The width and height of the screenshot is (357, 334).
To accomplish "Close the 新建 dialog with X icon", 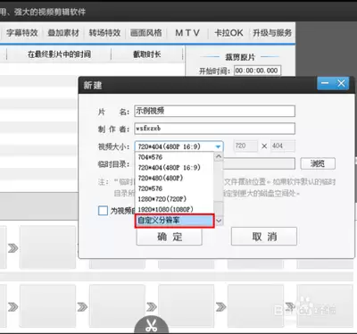I will point(341,83).
